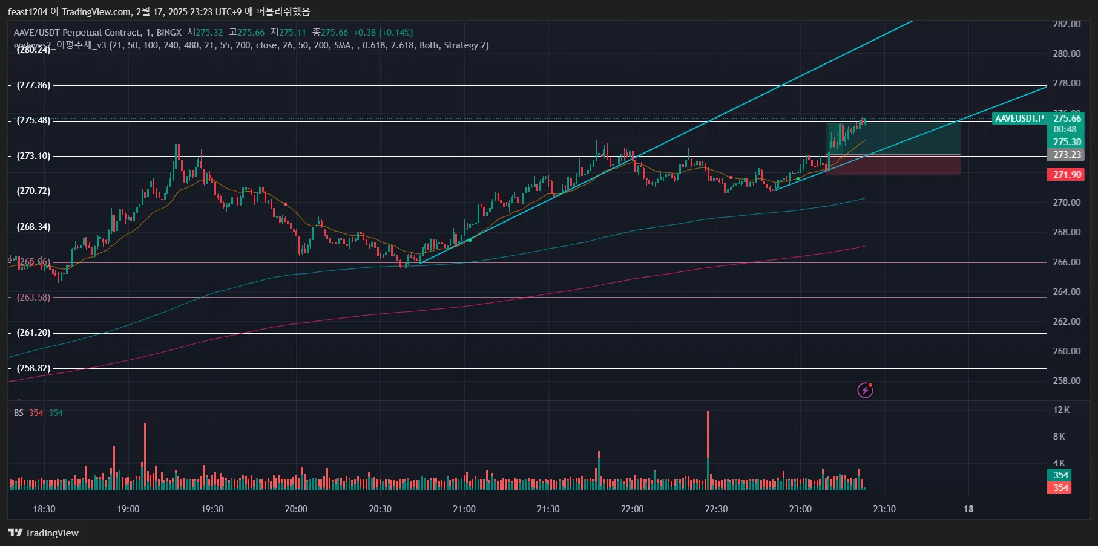Click the low value 저275.11

point(289,33)
